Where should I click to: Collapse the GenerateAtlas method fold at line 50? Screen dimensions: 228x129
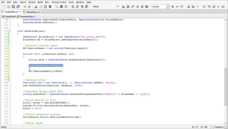(9, 31)
